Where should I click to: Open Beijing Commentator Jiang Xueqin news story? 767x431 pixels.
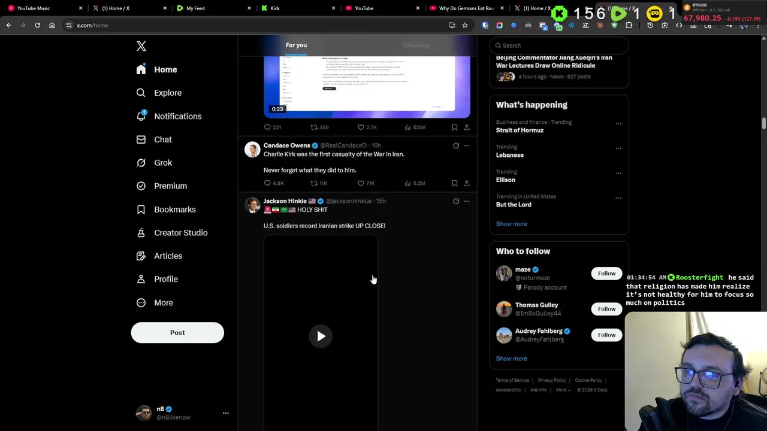tap(554, 62)
